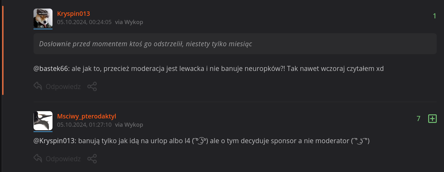Click the vote count 1 on Kryspin013's comment
Image resolution: width=444 pixels, height=172 pixels.
(x=435, y=16)
